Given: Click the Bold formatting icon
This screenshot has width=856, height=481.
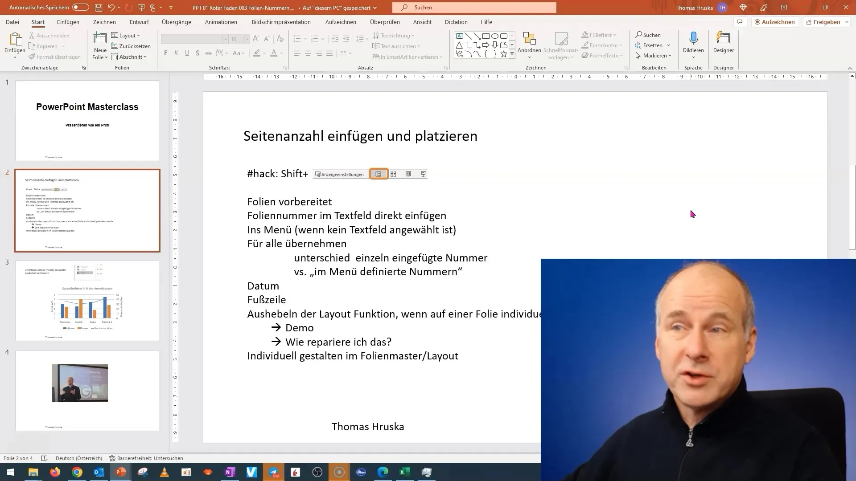Looking at the screenshot, I should tap(166, 53).
